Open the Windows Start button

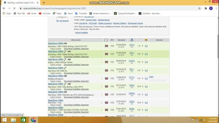tap(4, 120)
